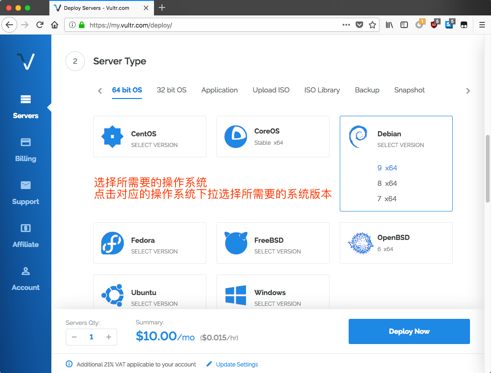Select the OpenBSD 6 x64 card

click(x=396, y=243)
